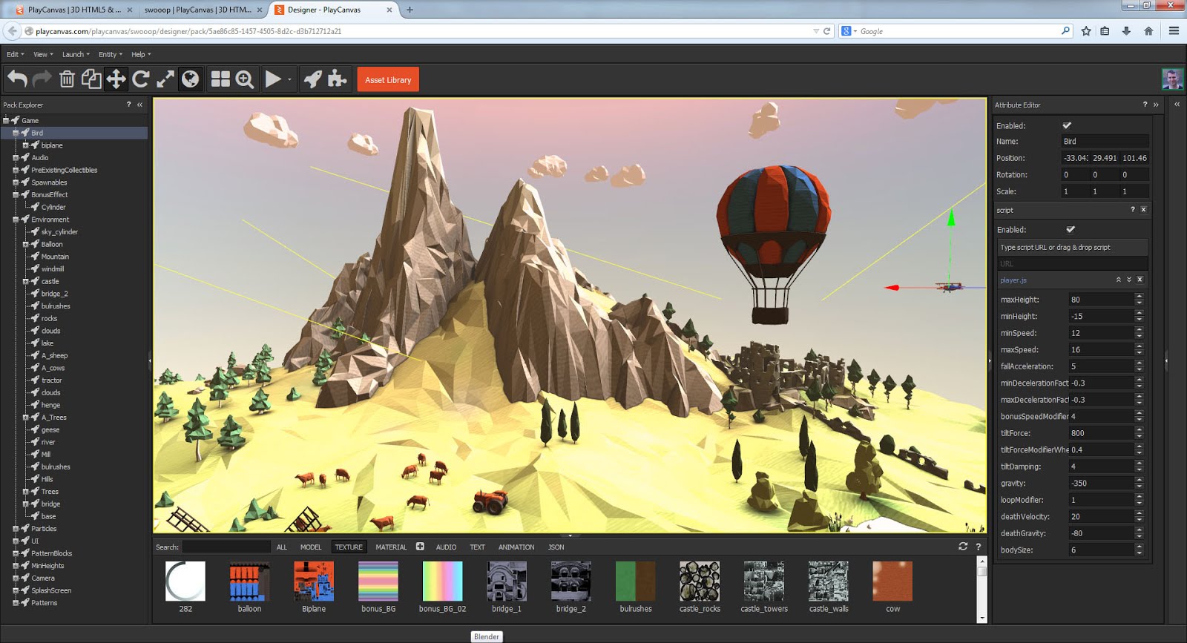This screenshot has height=643, width=1187.
Task: Select the Mountain entity in tree
Action: (x=55, y=257)
